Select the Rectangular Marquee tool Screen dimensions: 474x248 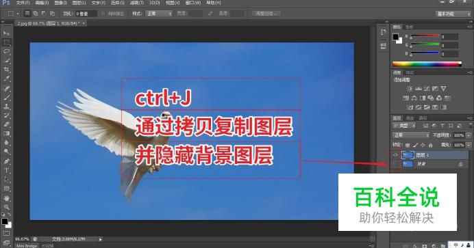[x=6, y=42]
